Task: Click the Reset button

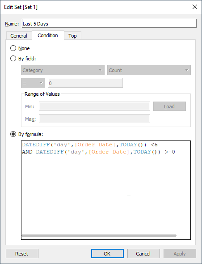Action: 22,254
